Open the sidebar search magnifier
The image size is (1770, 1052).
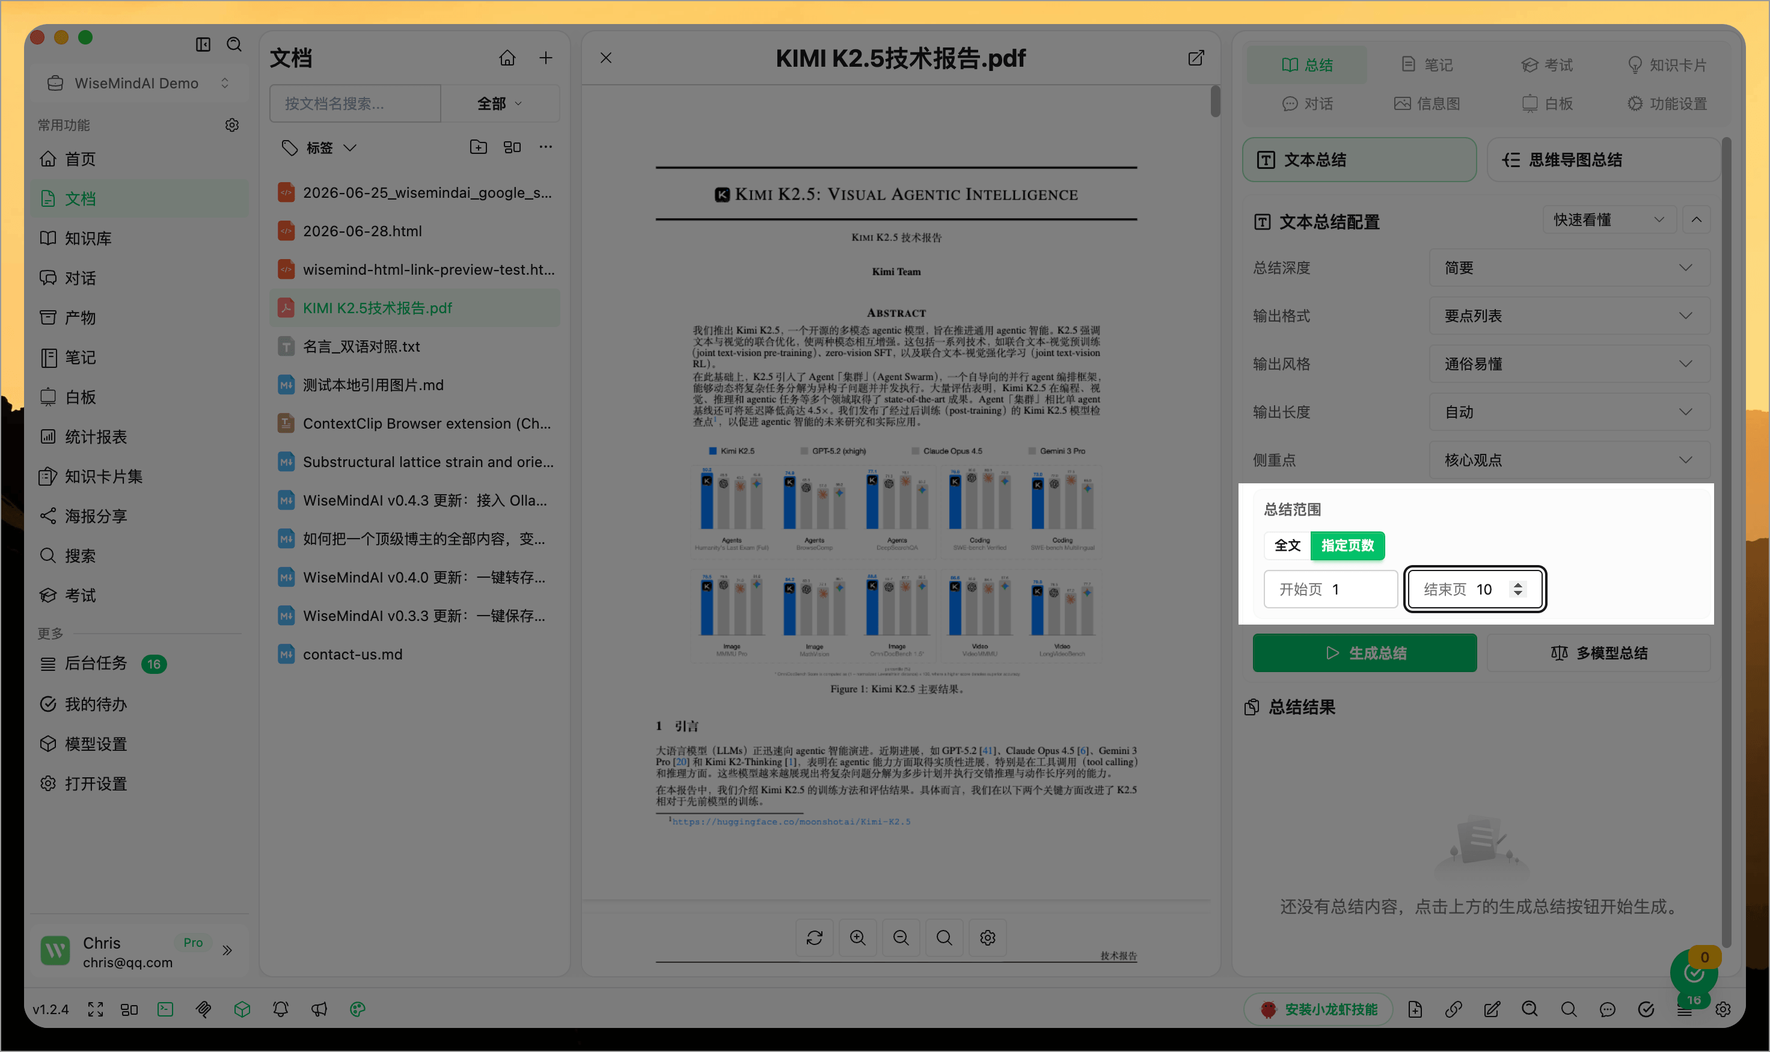pyautogui.click(x=234, y=44)
